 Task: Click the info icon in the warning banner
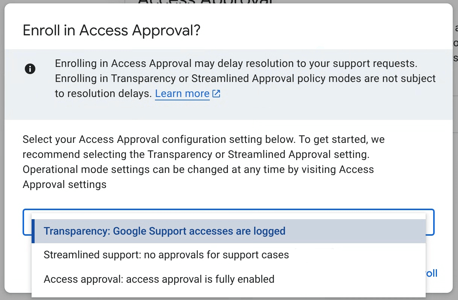point(30,69)
